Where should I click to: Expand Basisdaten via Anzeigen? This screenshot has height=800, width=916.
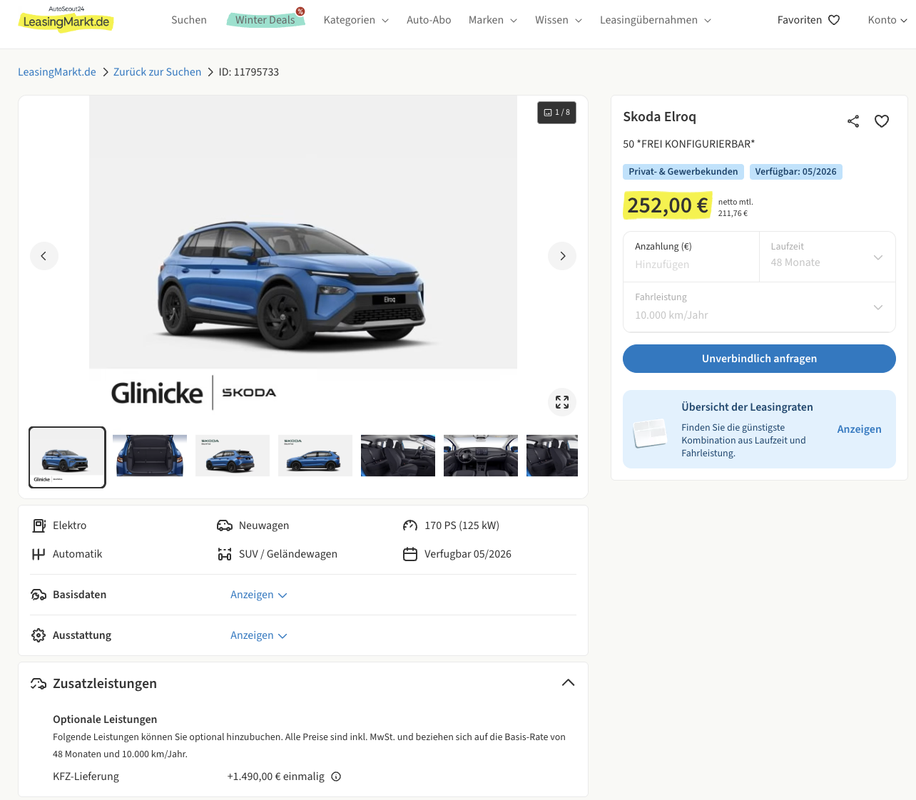[x=258, y=595]
